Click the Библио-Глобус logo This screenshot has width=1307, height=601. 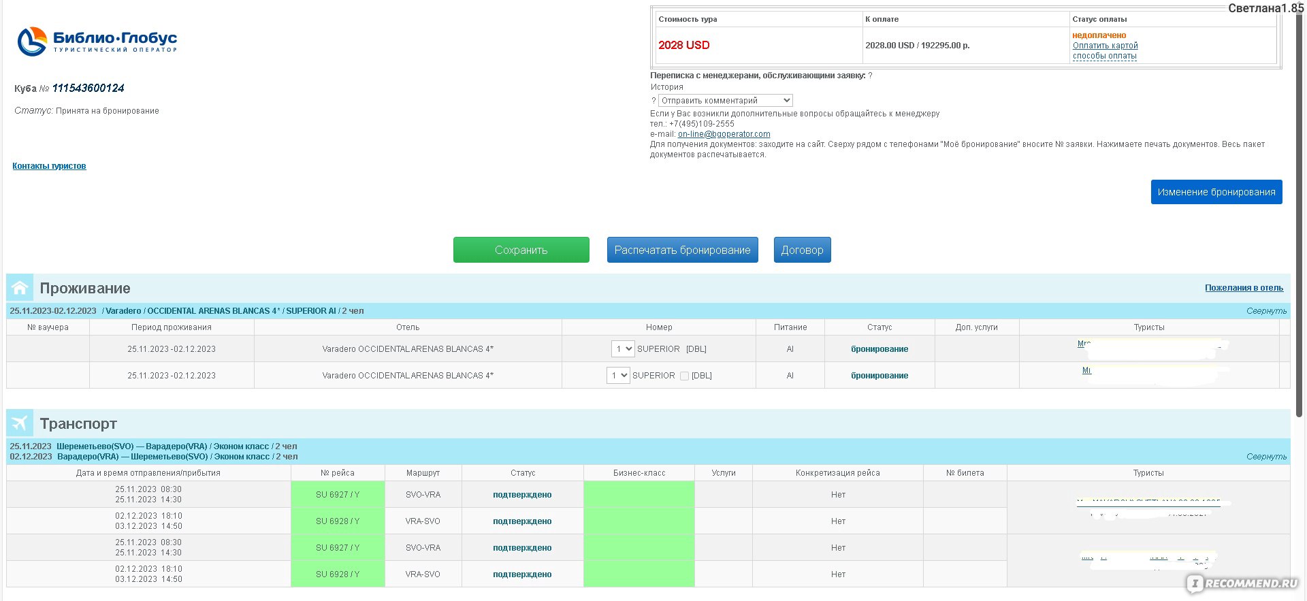(x=97, y=42)
